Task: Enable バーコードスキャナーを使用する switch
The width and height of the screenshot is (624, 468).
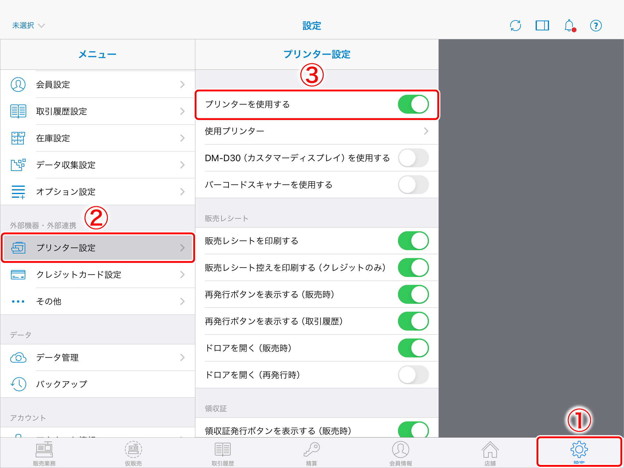Action: click(413, 185)
